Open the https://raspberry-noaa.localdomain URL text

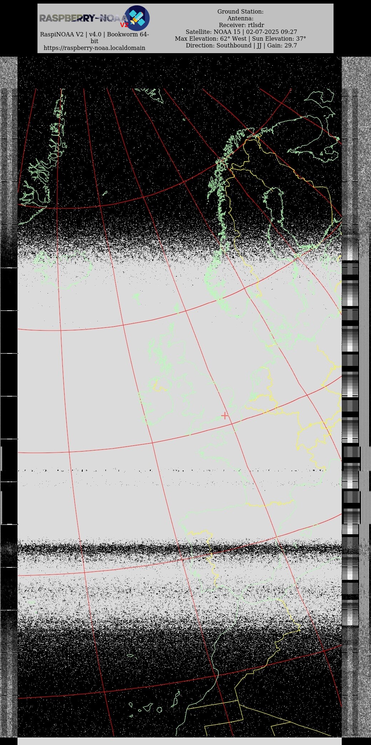[95, 48]
